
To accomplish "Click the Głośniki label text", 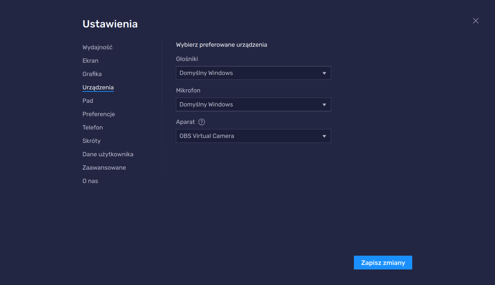I will [187, 59].
